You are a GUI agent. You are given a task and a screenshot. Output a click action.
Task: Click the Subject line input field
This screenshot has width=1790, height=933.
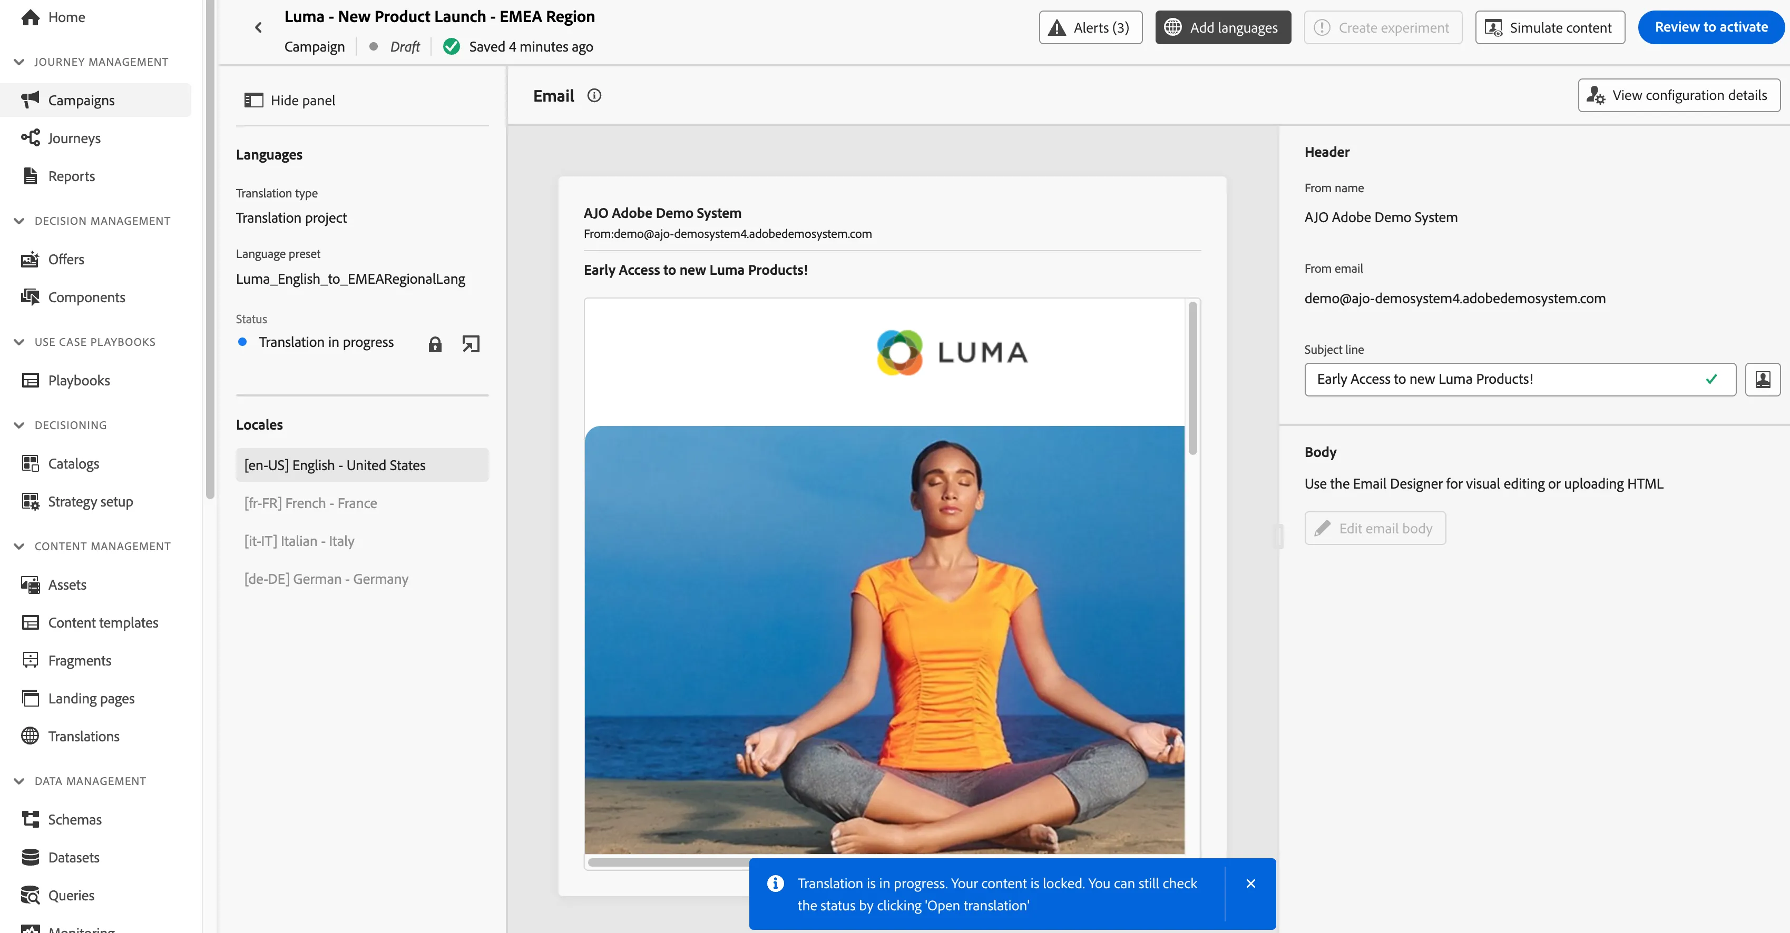1520,380
